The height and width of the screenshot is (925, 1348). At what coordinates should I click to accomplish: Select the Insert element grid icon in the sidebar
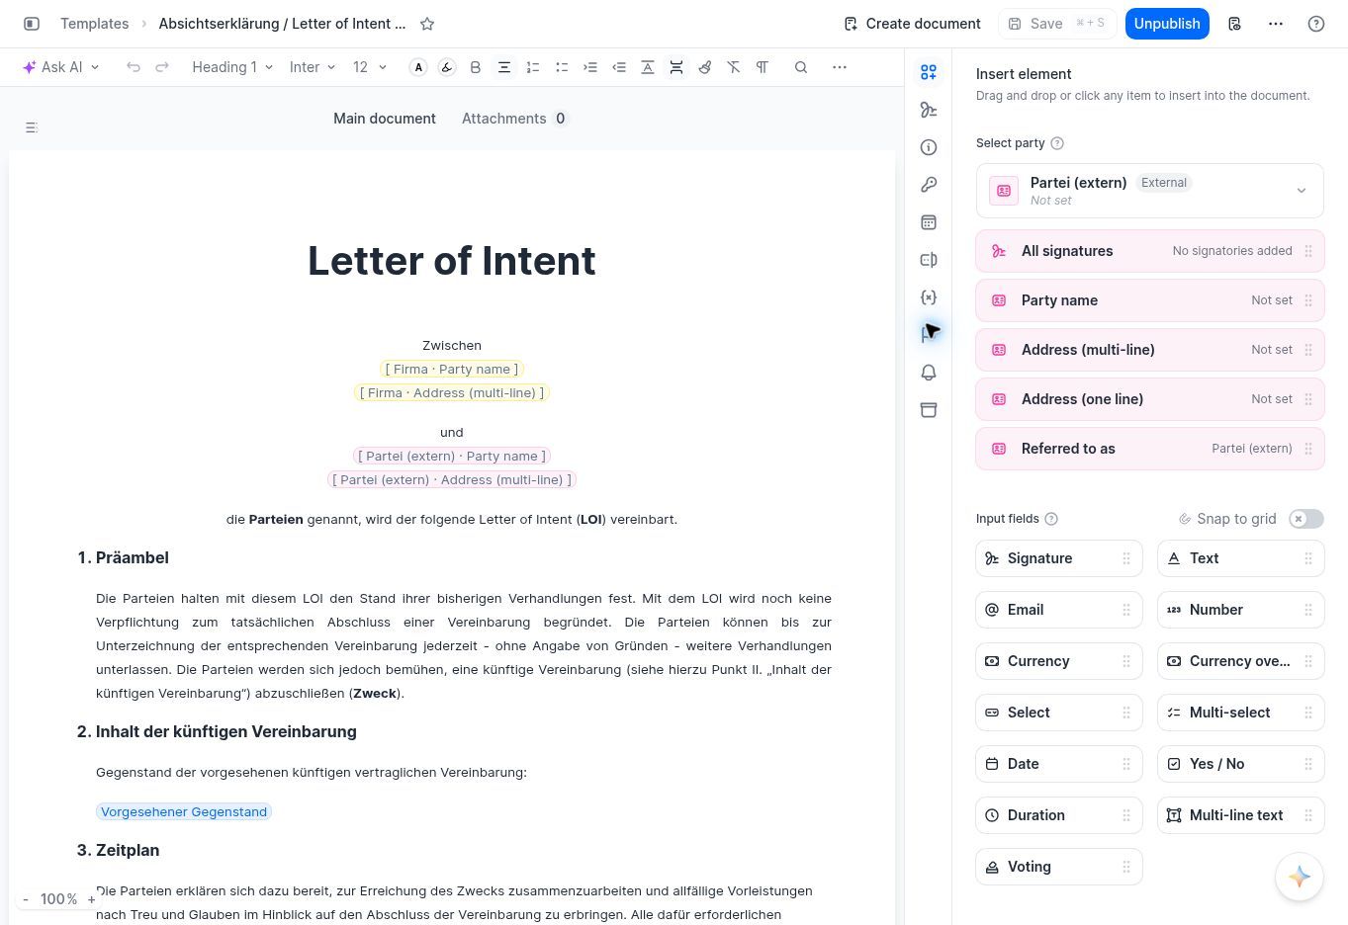(928, 72)
